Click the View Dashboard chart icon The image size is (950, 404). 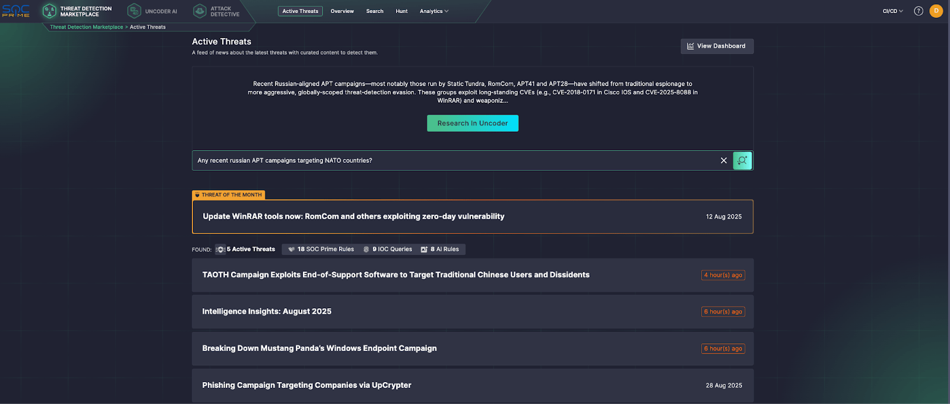(x=691, y=46)
